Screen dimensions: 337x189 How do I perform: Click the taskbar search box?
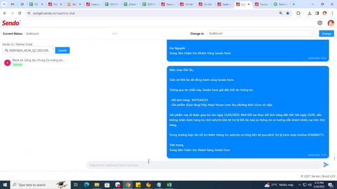click(40, 185)
